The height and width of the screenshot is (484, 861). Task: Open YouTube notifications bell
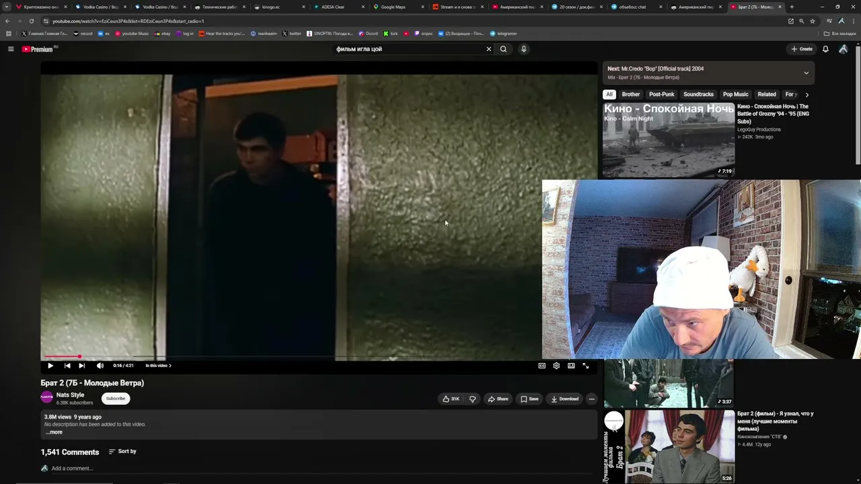(x=825, y=49)
